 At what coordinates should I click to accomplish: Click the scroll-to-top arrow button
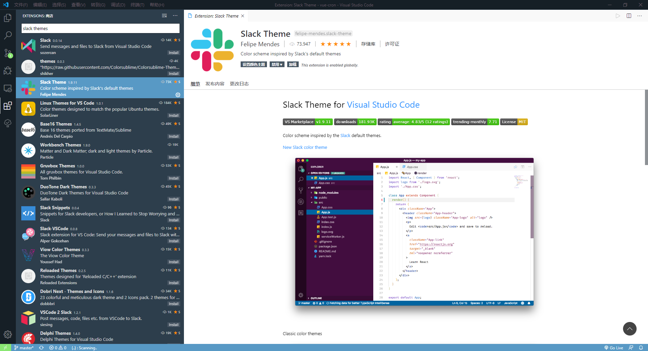pos(629,329)
